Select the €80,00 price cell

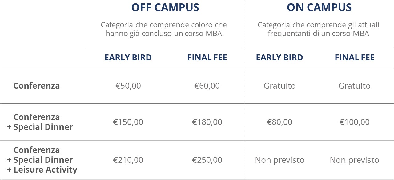tap(279, 122)
